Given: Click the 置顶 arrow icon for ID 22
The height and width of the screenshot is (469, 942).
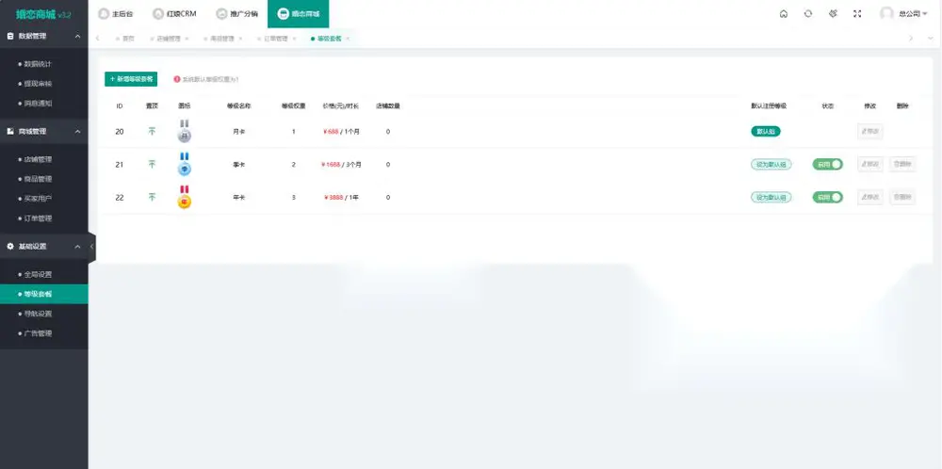Looking at the screenshot, I should (152, 197).
